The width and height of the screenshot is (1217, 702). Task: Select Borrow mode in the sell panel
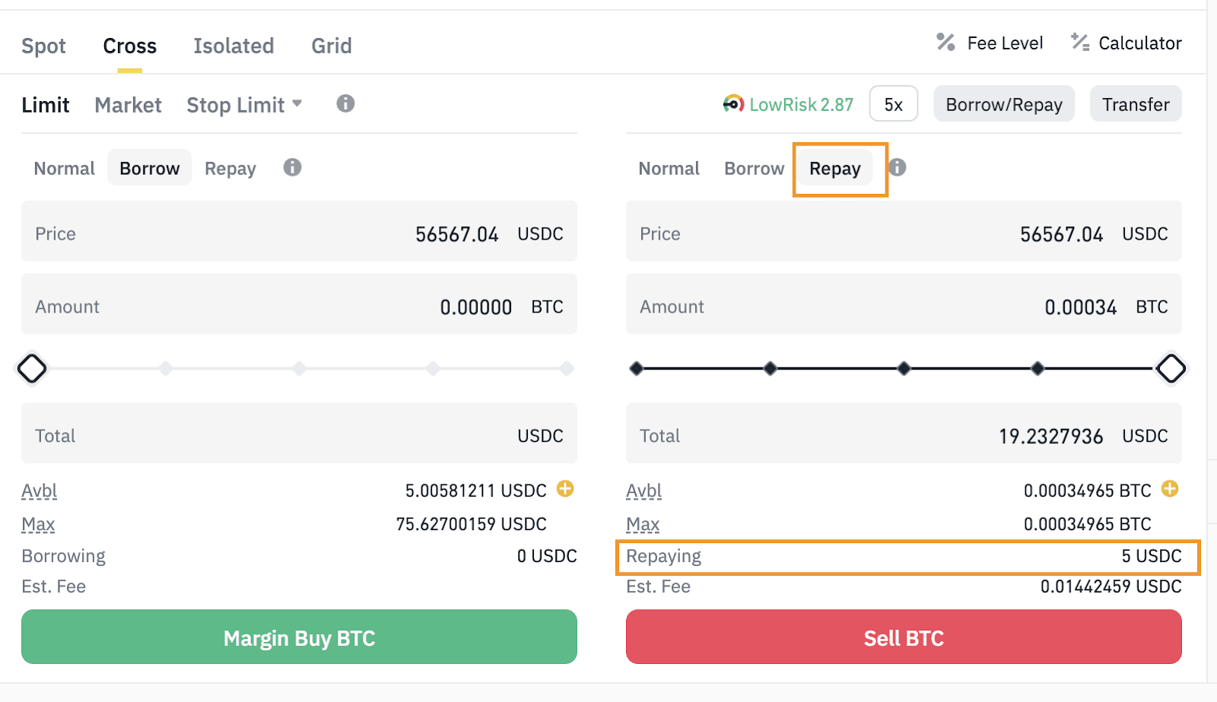coord(754,168)
